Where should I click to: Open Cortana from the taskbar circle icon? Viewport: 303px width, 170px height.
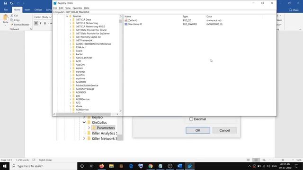click(x=82, y=166)
